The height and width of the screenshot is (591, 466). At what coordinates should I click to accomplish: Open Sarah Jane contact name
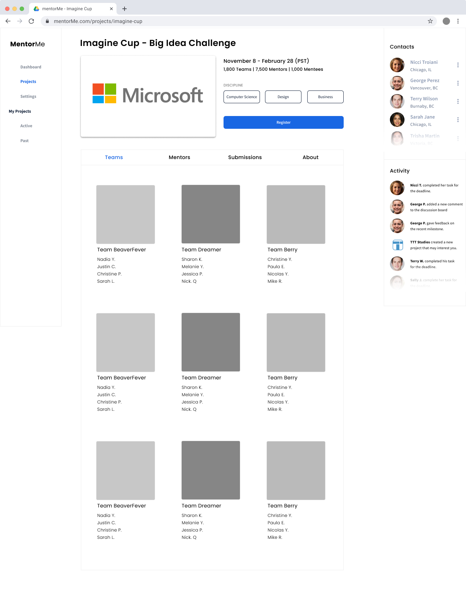(x=422, y=117)
